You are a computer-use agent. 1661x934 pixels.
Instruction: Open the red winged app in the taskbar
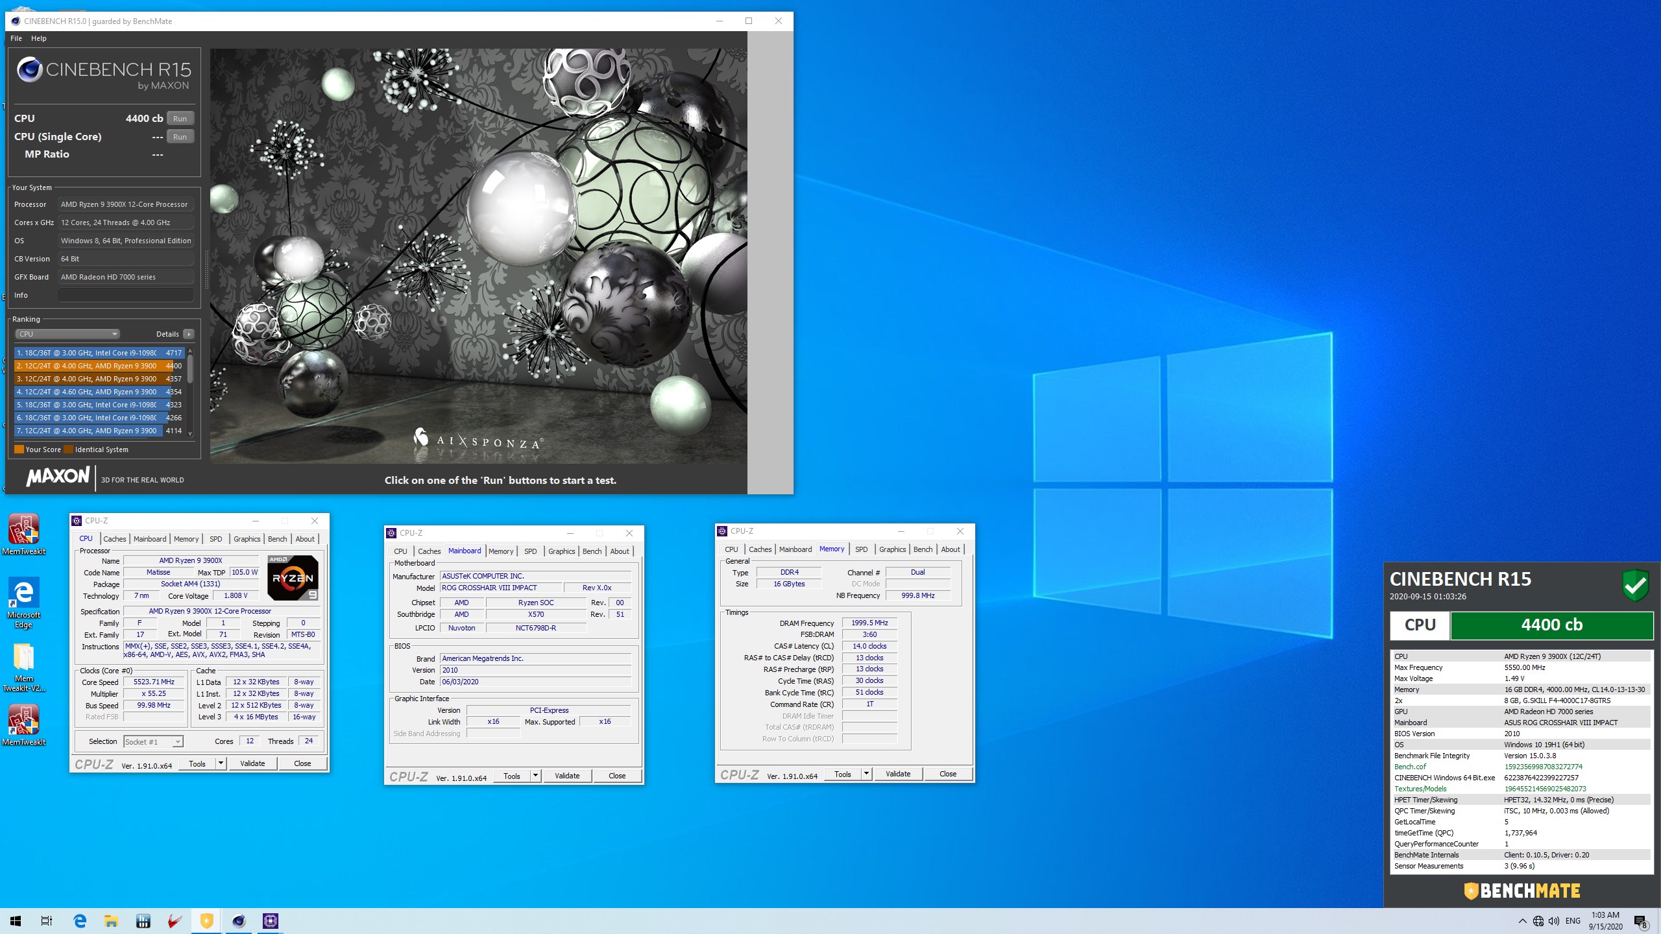(x=175, y=921)
